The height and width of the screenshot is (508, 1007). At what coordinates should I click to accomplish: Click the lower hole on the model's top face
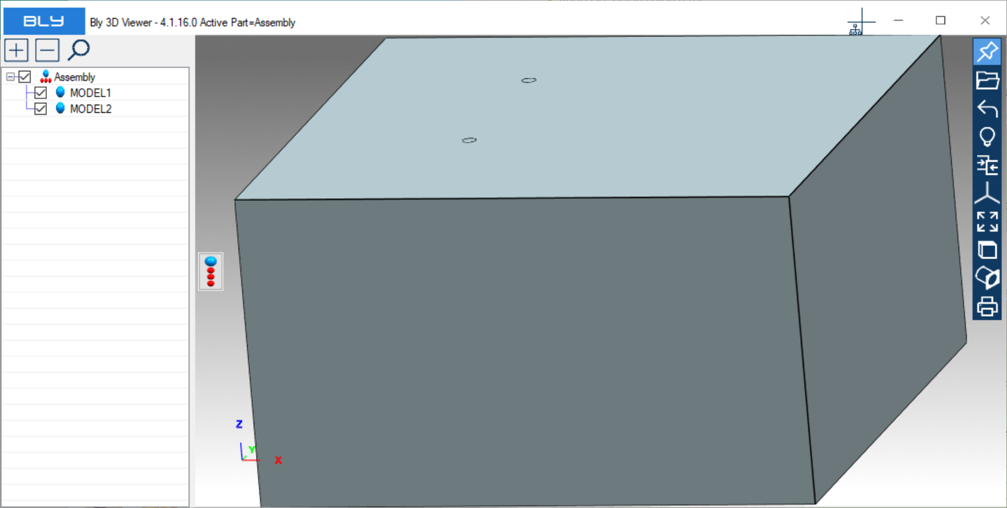pyautogui.click(x=469, y=140)
